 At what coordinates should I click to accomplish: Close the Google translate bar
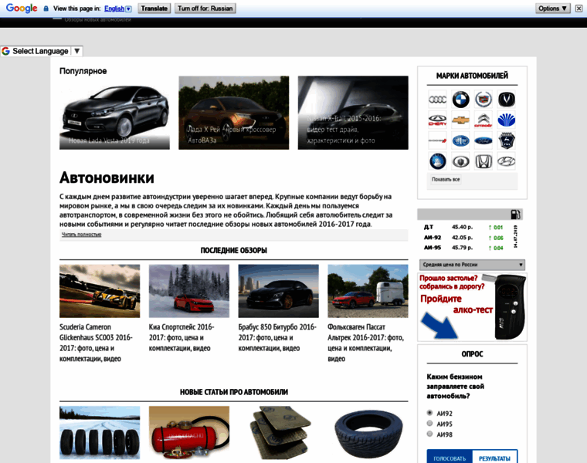click(579, 8)
